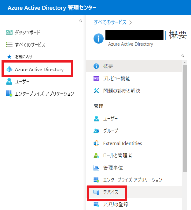The image size is (191, 210).
Task: Collapse the resource menu with double chevron
Action: click(183, 56)
